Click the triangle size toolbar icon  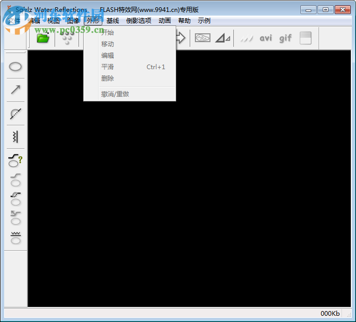[222, 38]
